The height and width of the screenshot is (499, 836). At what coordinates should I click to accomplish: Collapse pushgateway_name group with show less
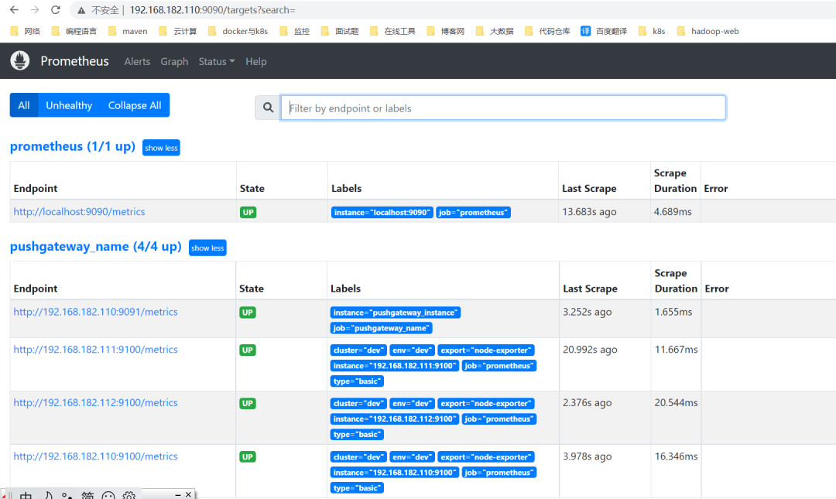pyautogui.click(x=207, y=248)
